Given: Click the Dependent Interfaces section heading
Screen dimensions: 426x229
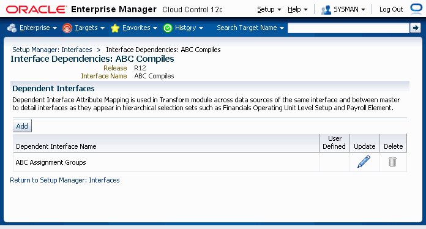Looking at the screenshot, I should click(x=53, y=89).
